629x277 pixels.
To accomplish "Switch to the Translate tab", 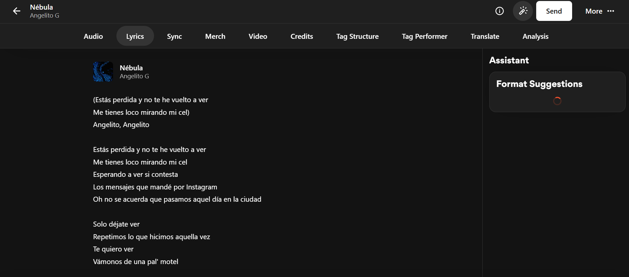I will (485, 36).
